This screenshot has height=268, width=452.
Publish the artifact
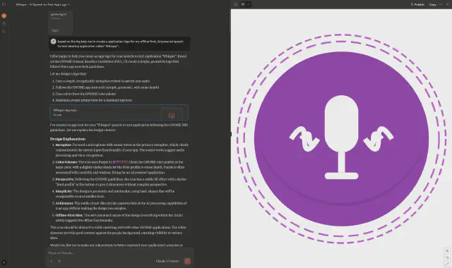tap(417, 5)
